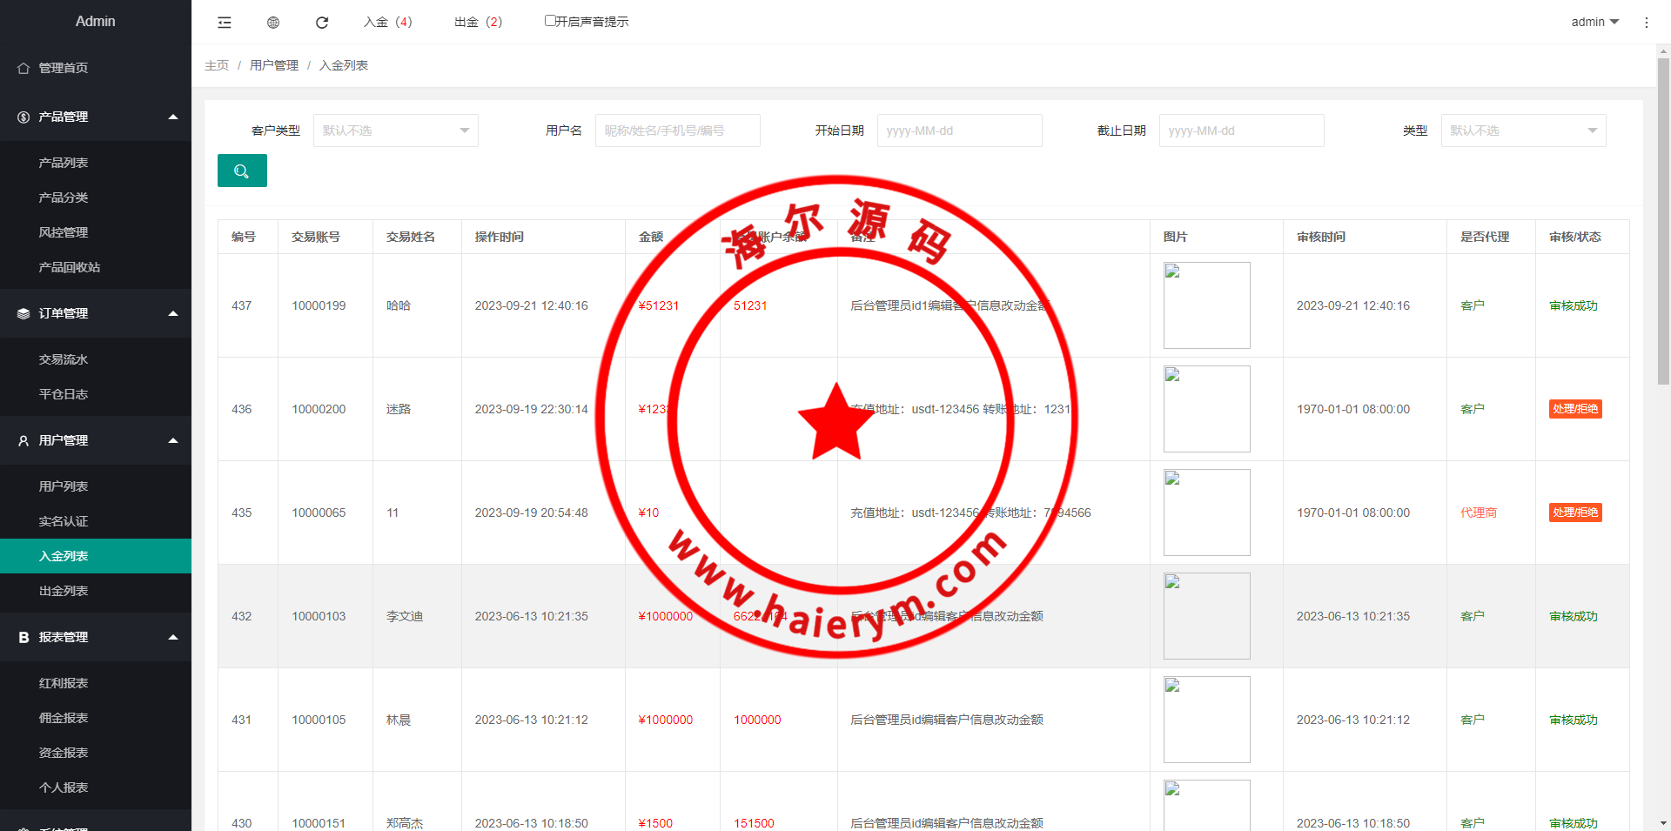Viewport: 1671px width, 831px height.
Task: Click the refresh page icon
Action: 322,23
